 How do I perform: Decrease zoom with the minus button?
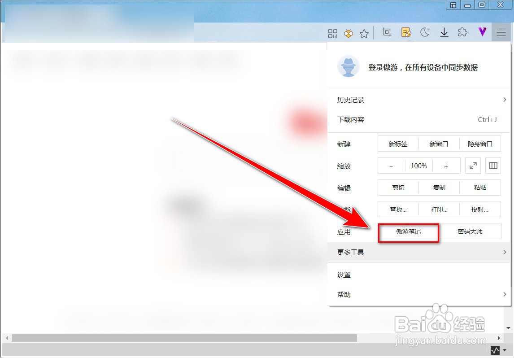click(391, 166)
